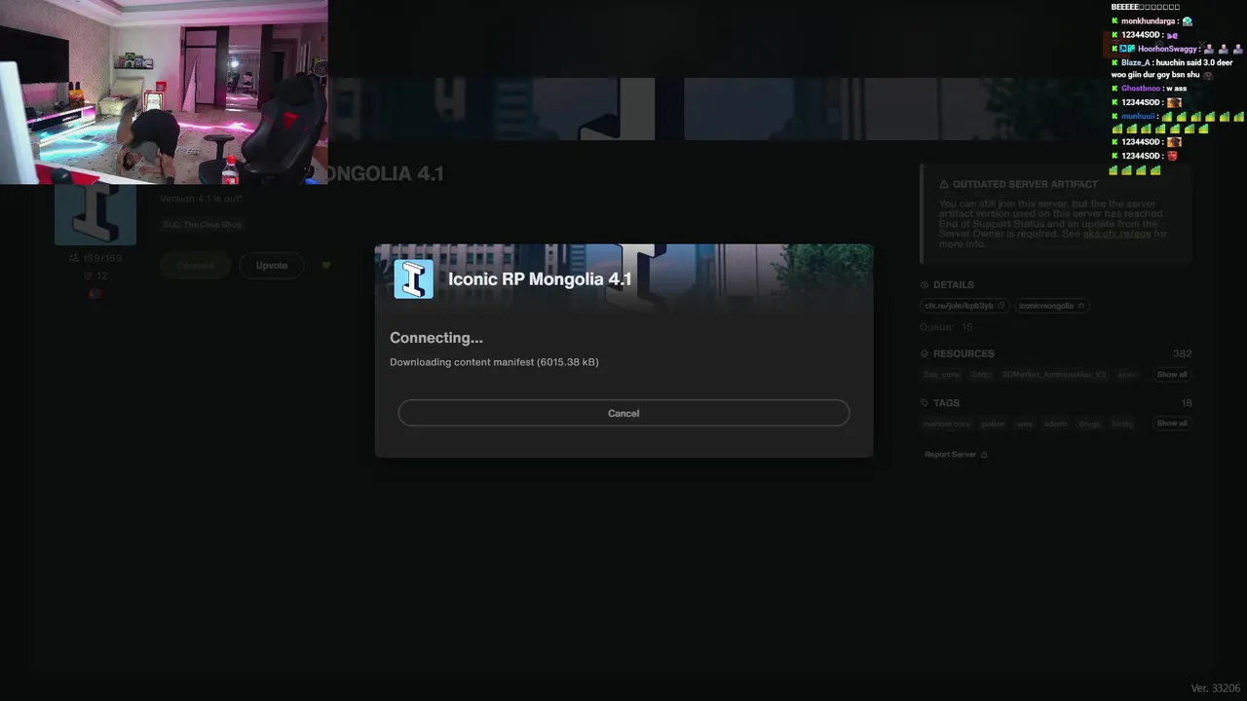Viewport: 1247px width, 701px height.
Task: Toggle the heart favorite icon
Action: point(326,266)
